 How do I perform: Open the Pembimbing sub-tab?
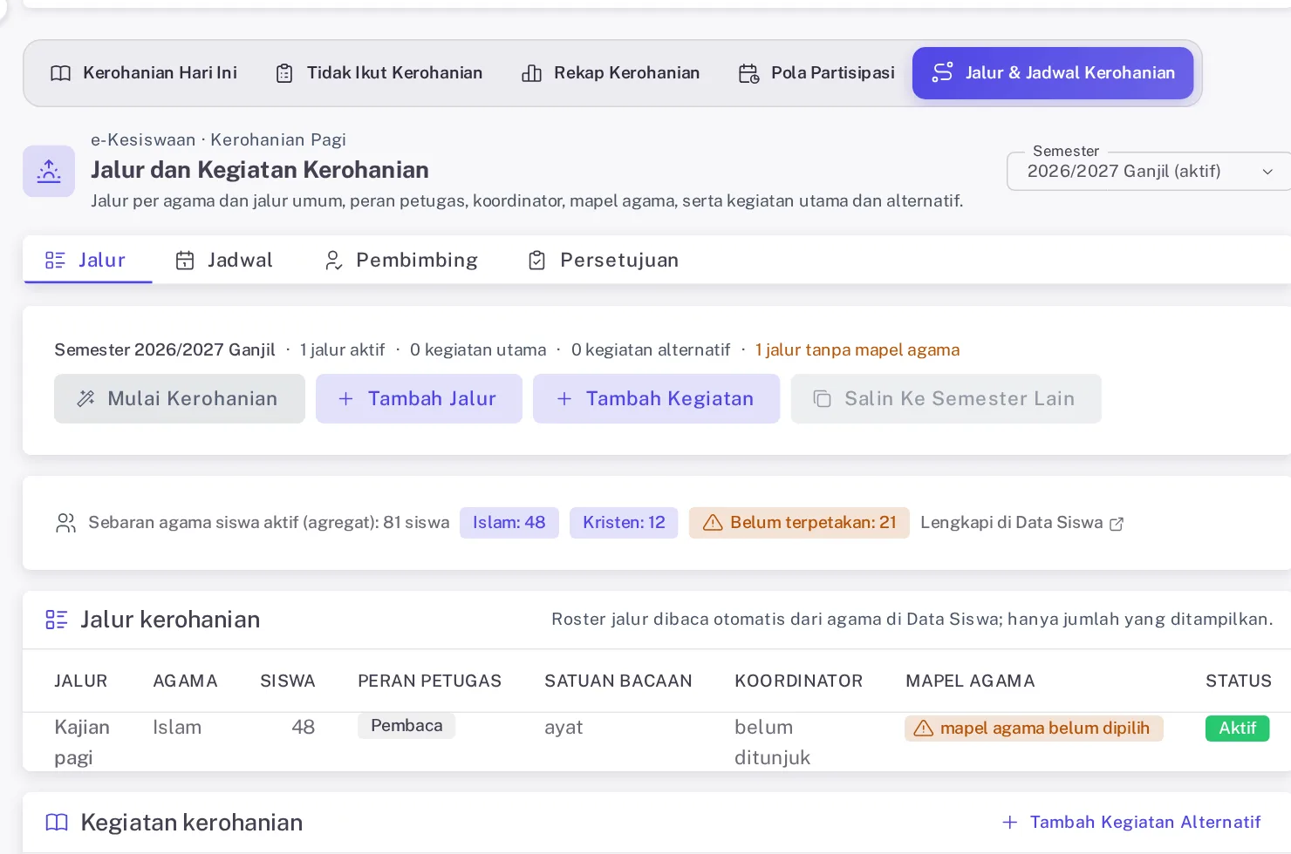[402, 260]
